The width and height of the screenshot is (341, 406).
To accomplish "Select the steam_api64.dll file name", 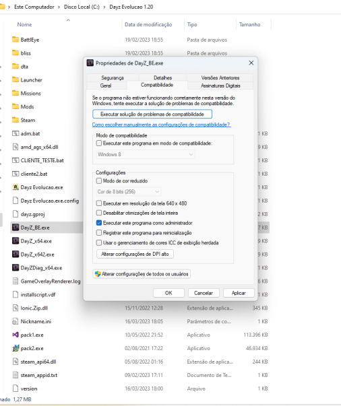I will coord(38,362).
